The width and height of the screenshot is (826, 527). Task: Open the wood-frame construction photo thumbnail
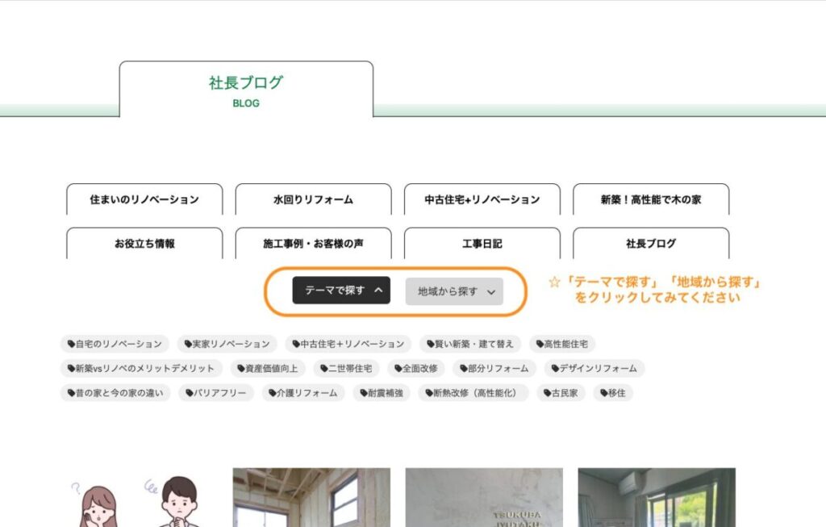(311, 497)
